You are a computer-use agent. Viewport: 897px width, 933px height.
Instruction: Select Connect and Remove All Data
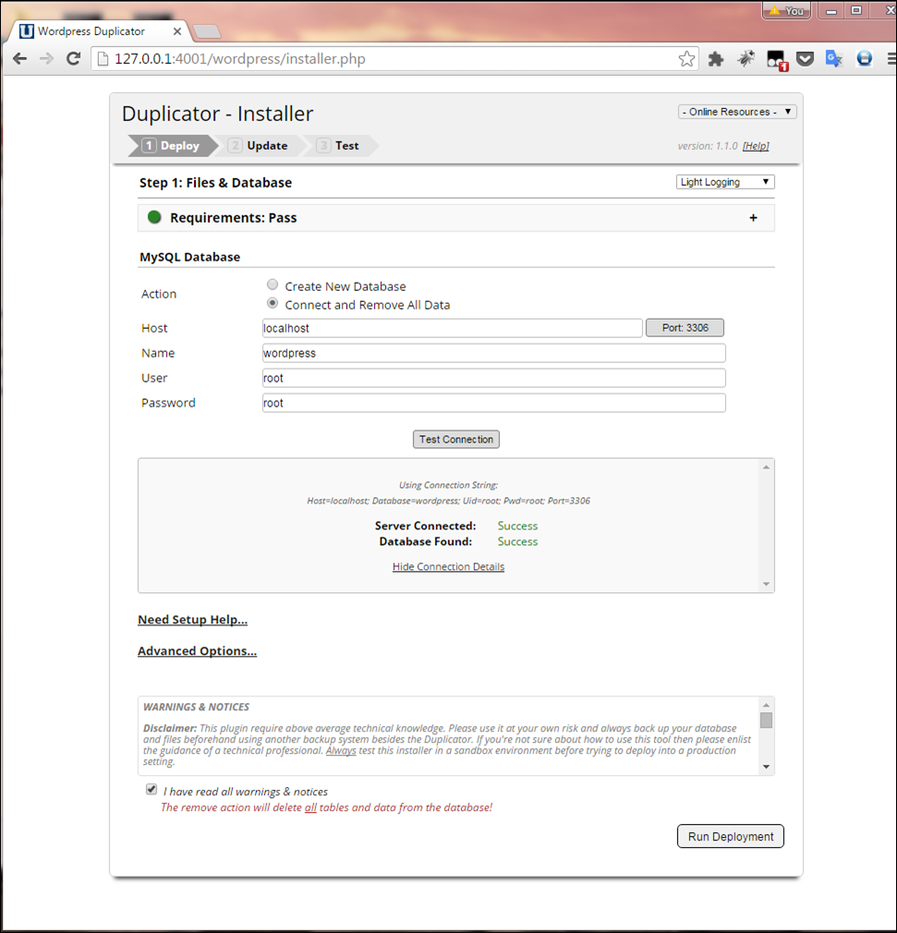[x=272, y=303]
